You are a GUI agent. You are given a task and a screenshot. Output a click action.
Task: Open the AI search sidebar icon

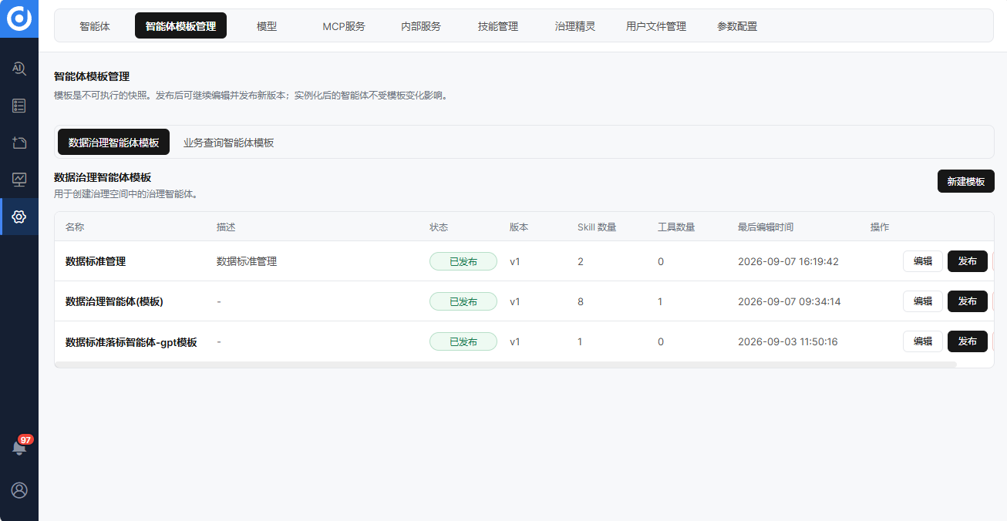[19, 69]
